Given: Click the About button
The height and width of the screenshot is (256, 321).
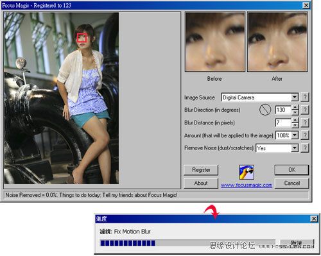Looking at the screenshot, I should point(201,183).
